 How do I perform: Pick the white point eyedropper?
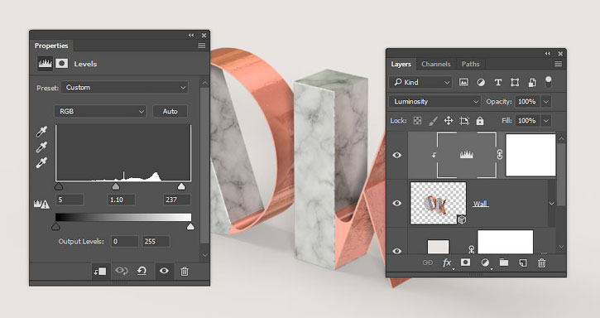point(41,162)
